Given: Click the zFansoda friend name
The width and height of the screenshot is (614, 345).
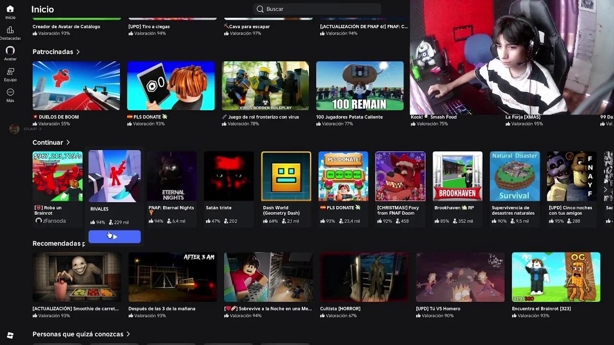Looking at the screenshot, I should pos(54,221).
